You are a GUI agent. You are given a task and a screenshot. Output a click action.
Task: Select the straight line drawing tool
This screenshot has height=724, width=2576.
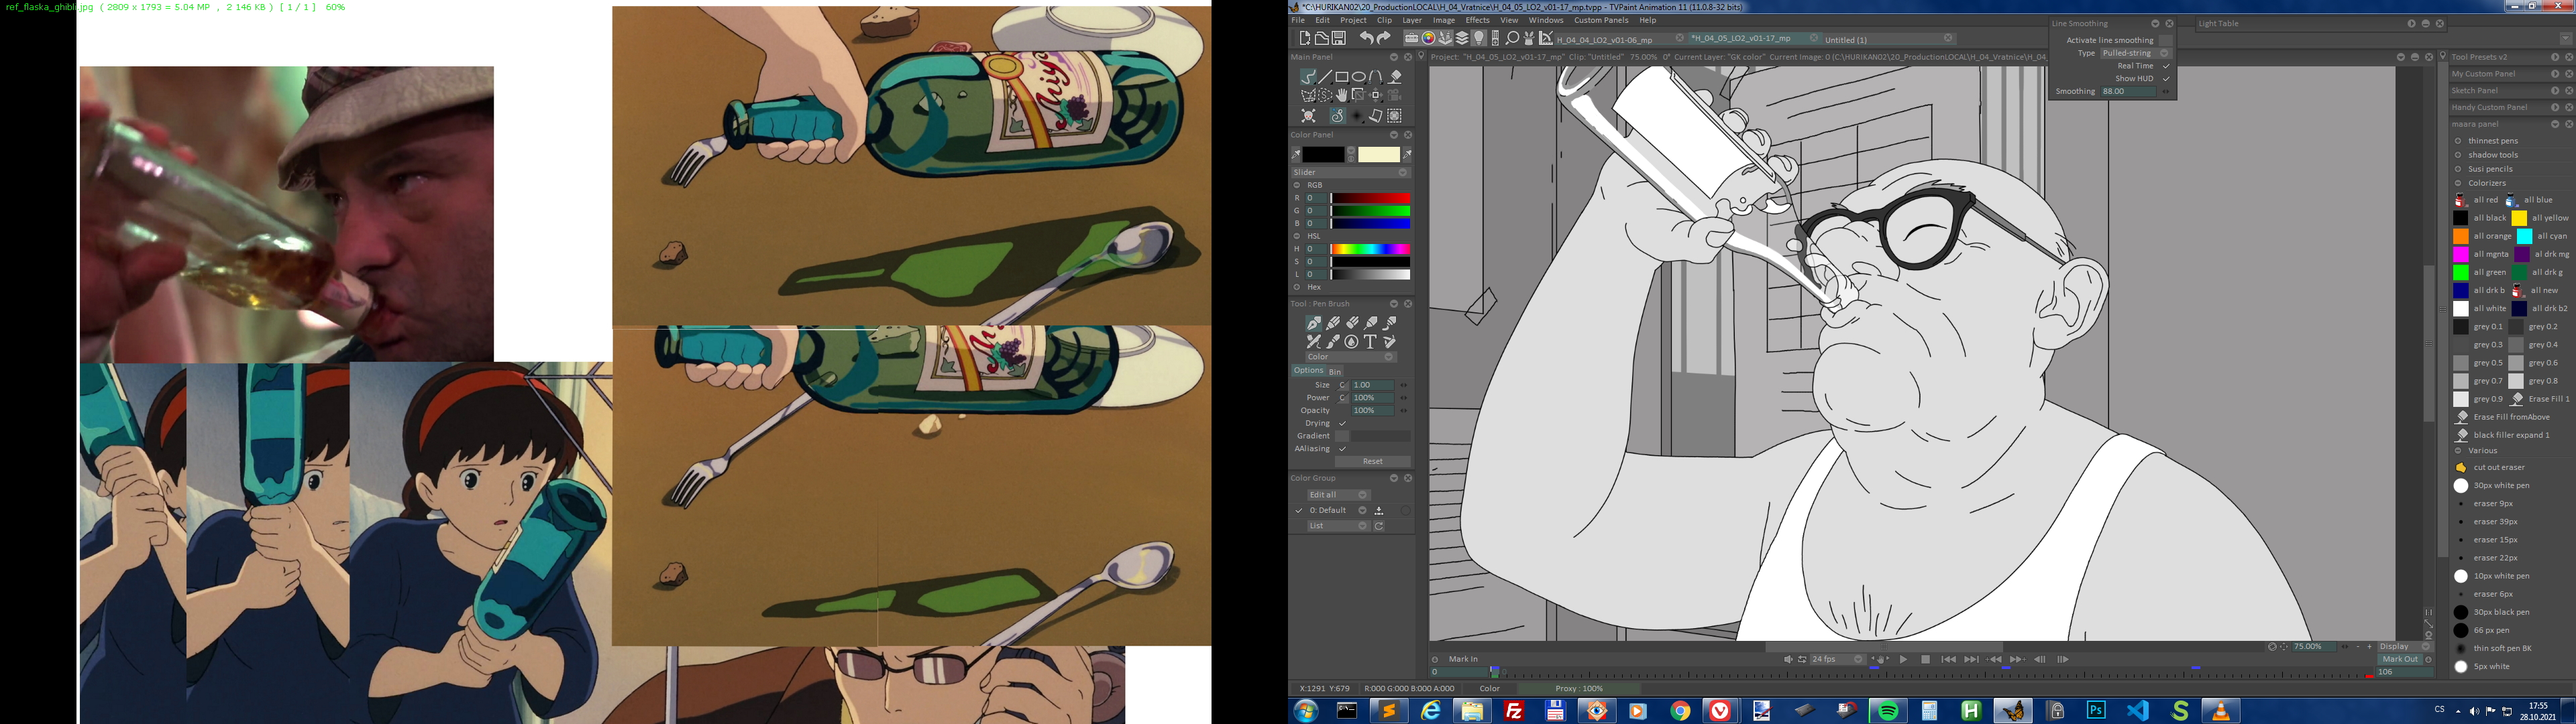pos(1325,77)
